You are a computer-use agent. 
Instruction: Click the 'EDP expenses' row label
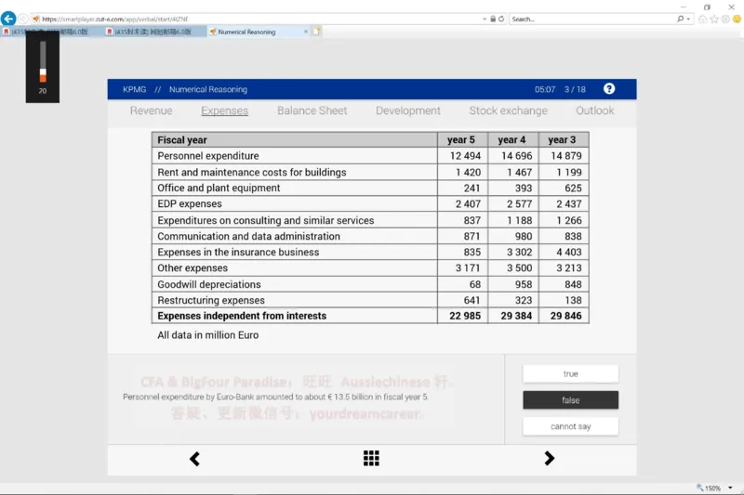(x=190, y=203)
